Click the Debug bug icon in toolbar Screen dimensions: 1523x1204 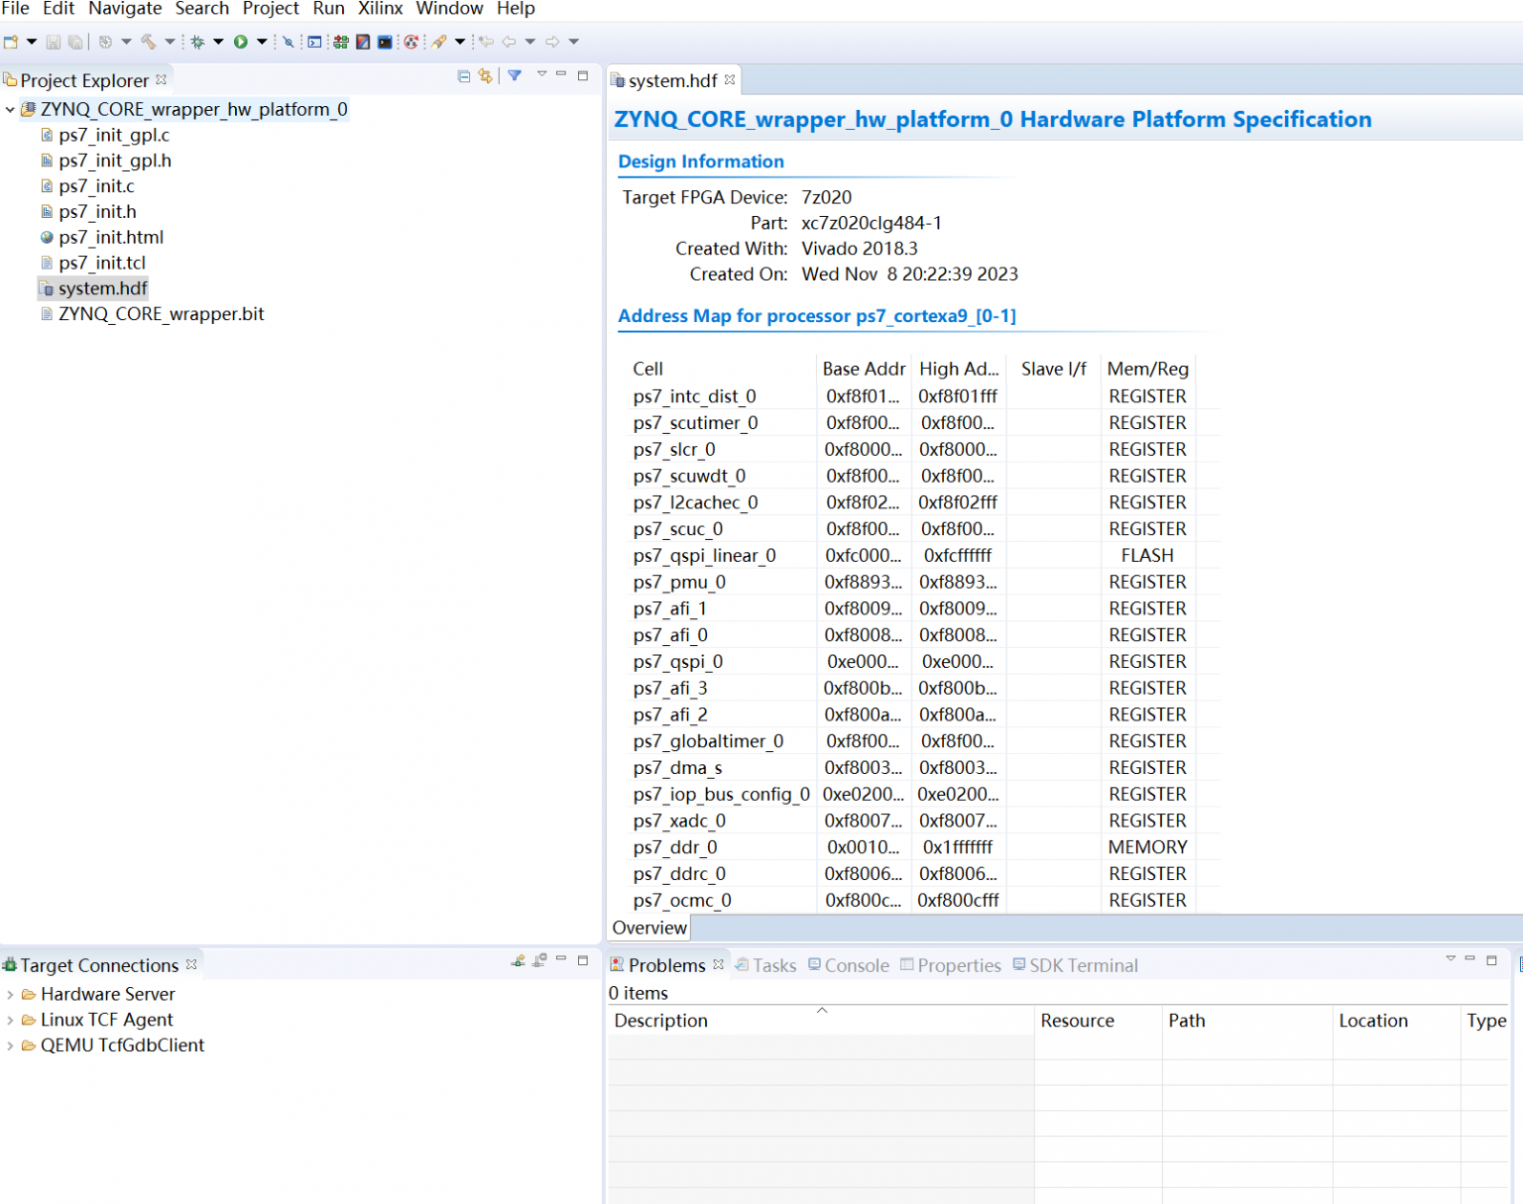click(x=197, y=42)
